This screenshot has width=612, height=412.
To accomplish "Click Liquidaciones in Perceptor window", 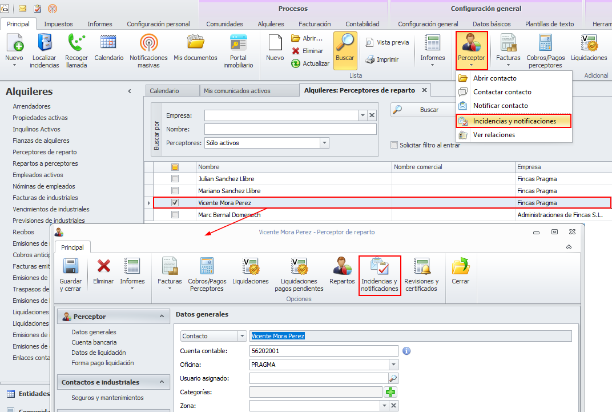I will pyautogui.click(x=251, y=271).
